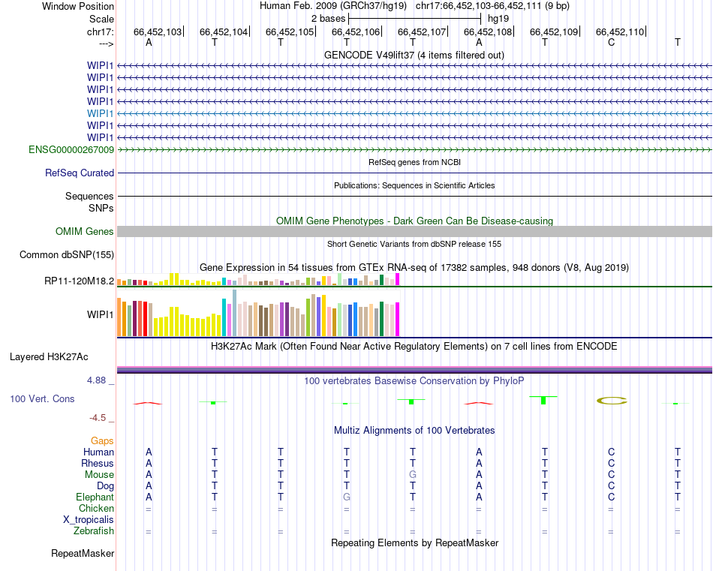Click the X_tropicalis alignment row label
713x571 pixels.
click(89, 520)
